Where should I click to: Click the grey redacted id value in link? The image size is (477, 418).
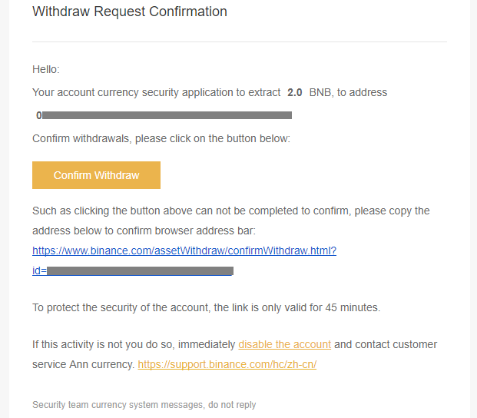click(141, 270)
